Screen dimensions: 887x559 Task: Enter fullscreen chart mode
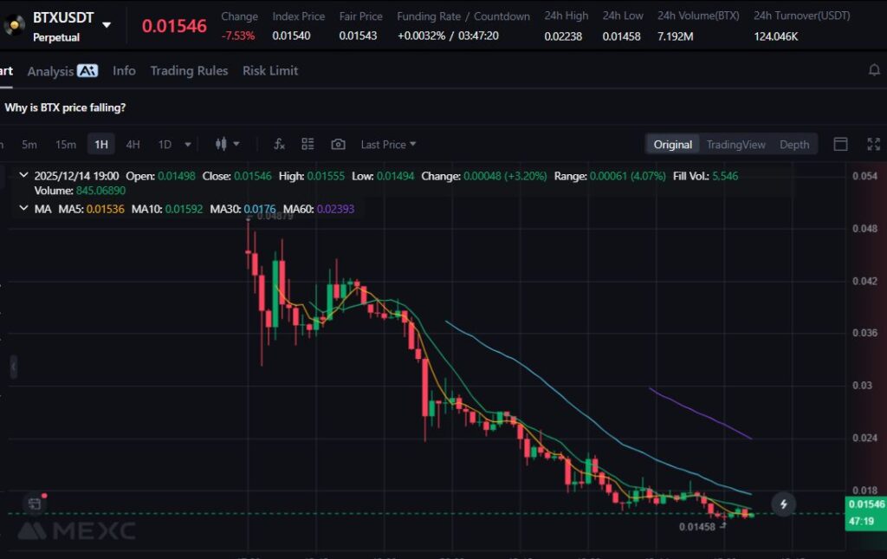(873, 145)
